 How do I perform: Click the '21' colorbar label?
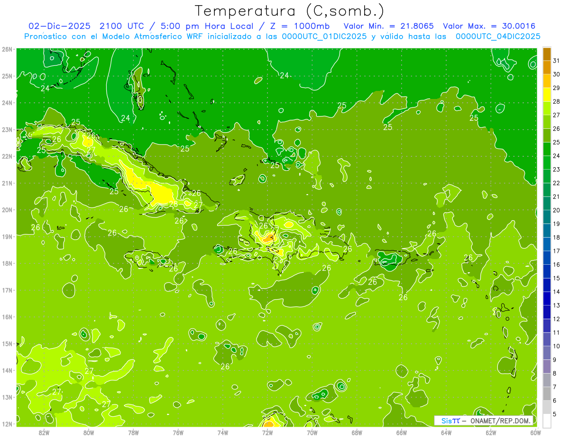click(x=557, y=197)
